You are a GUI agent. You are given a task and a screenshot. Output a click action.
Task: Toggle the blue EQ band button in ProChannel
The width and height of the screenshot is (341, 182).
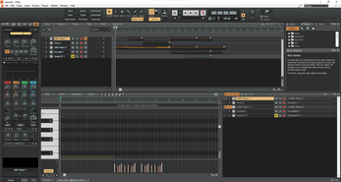[x=33, y=82]
